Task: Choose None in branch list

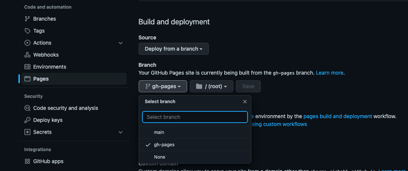Action: 159,157
